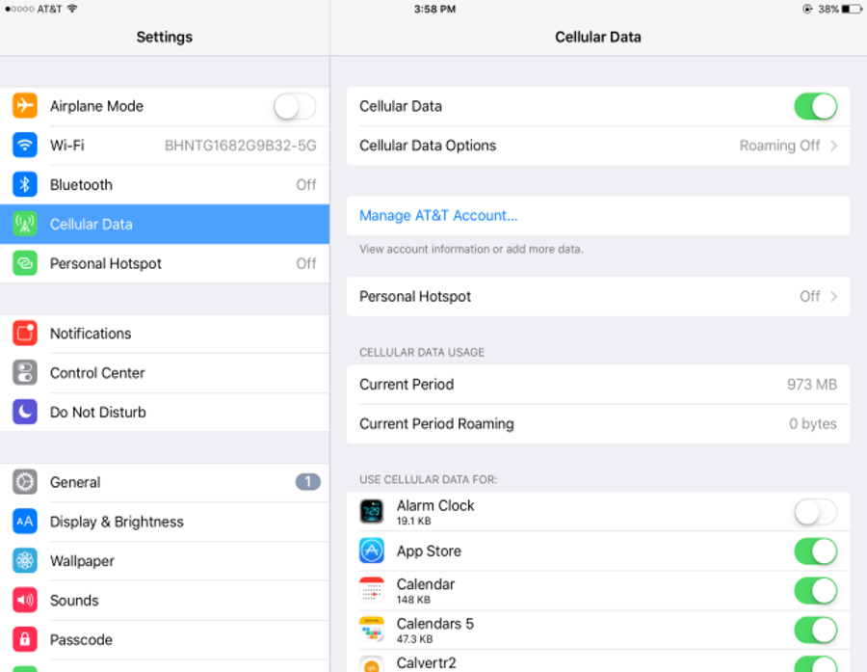Tap the Personal Hotspot green link icon

pyautogui.click(x=25, y=263)
